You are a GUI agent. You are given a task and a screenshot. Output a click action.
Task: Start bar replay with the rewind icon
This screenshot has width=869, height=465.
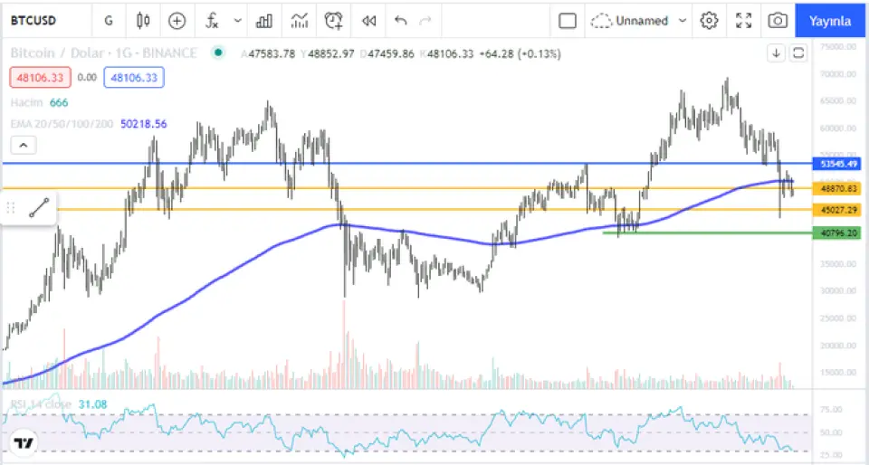(368, 20)
